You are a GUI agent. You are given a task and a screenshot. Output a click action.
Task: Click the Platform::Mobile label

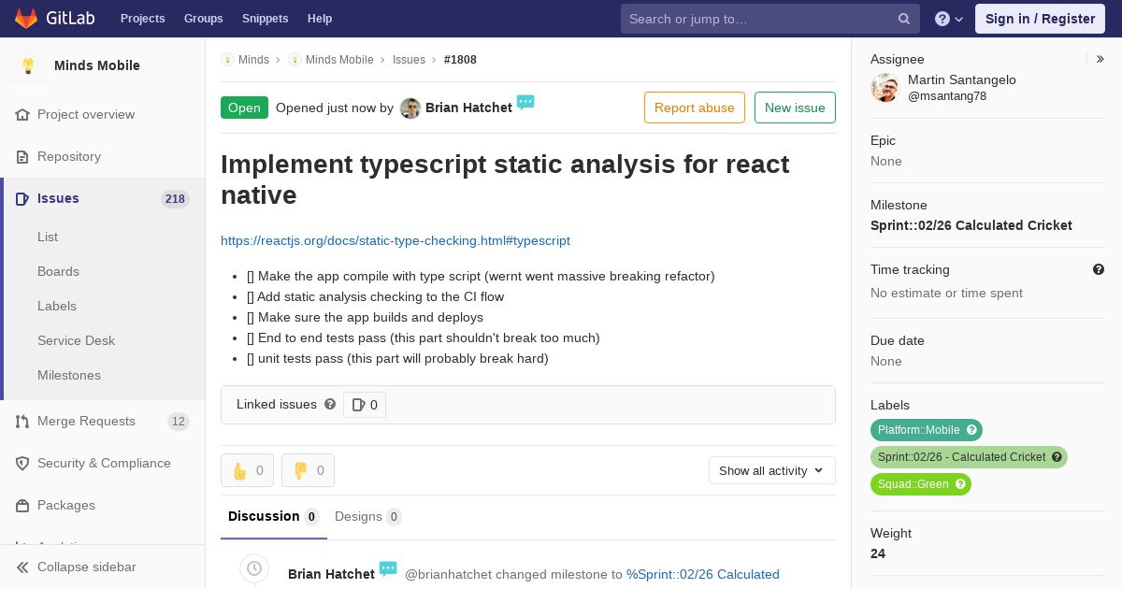coord(919,430)
